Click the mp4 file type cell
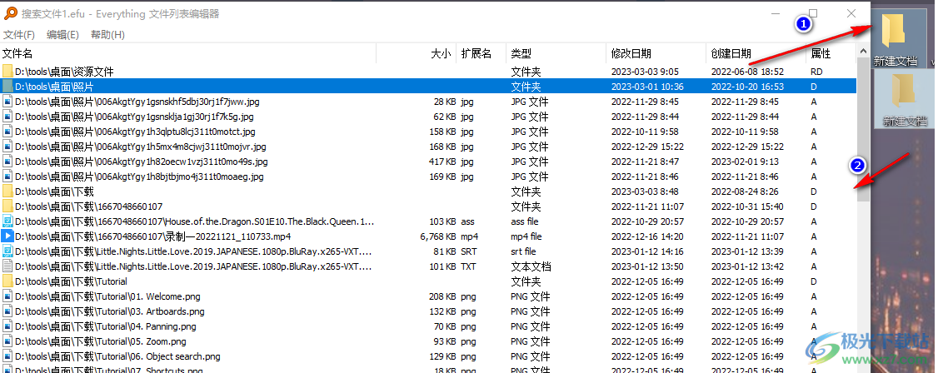Image resolution: width=938 pixels, height=373 pixels. point(526,236)
